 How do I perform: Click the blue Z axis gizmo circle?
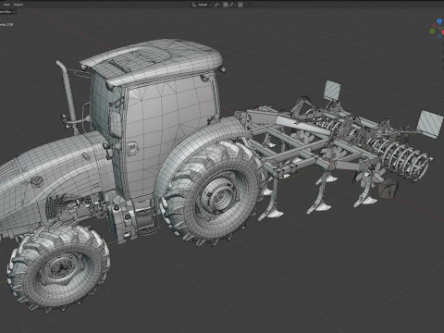tap(439, 21)
